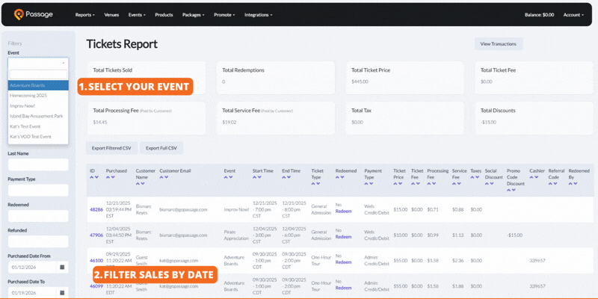Go to Venues page
Screen dimensions: 598x299
tap(111, 15)
